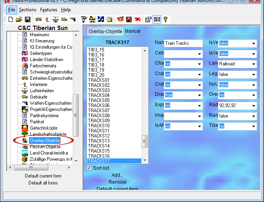Select Maximums in the tree
The width and height of the screenshot is (264, 202).
[40, 35]
